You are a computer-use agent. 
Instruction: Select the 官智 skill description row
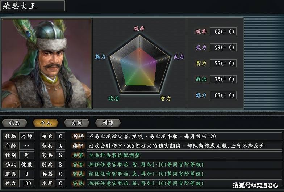point(184,165)
